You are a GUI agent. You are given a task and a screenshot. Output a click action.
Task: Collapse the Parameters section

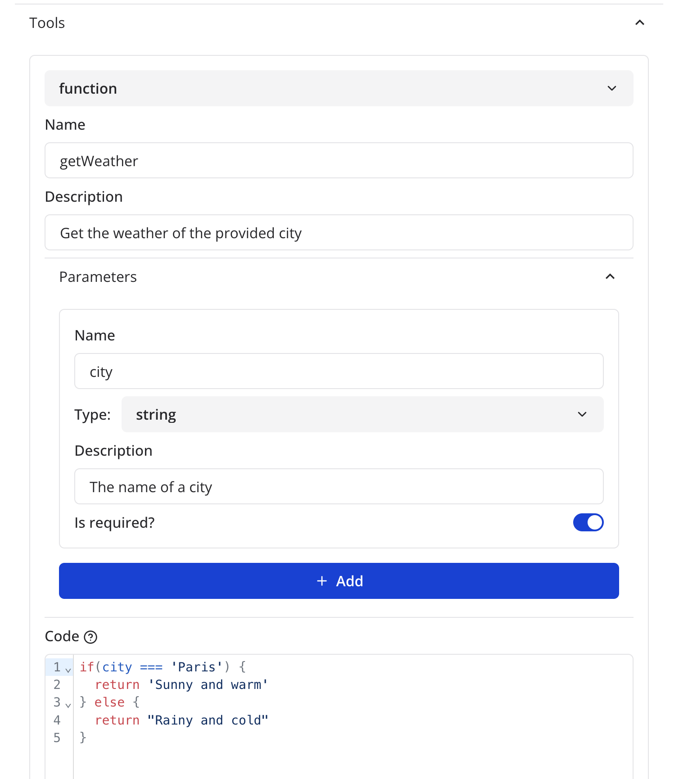[x=610, y=276]
